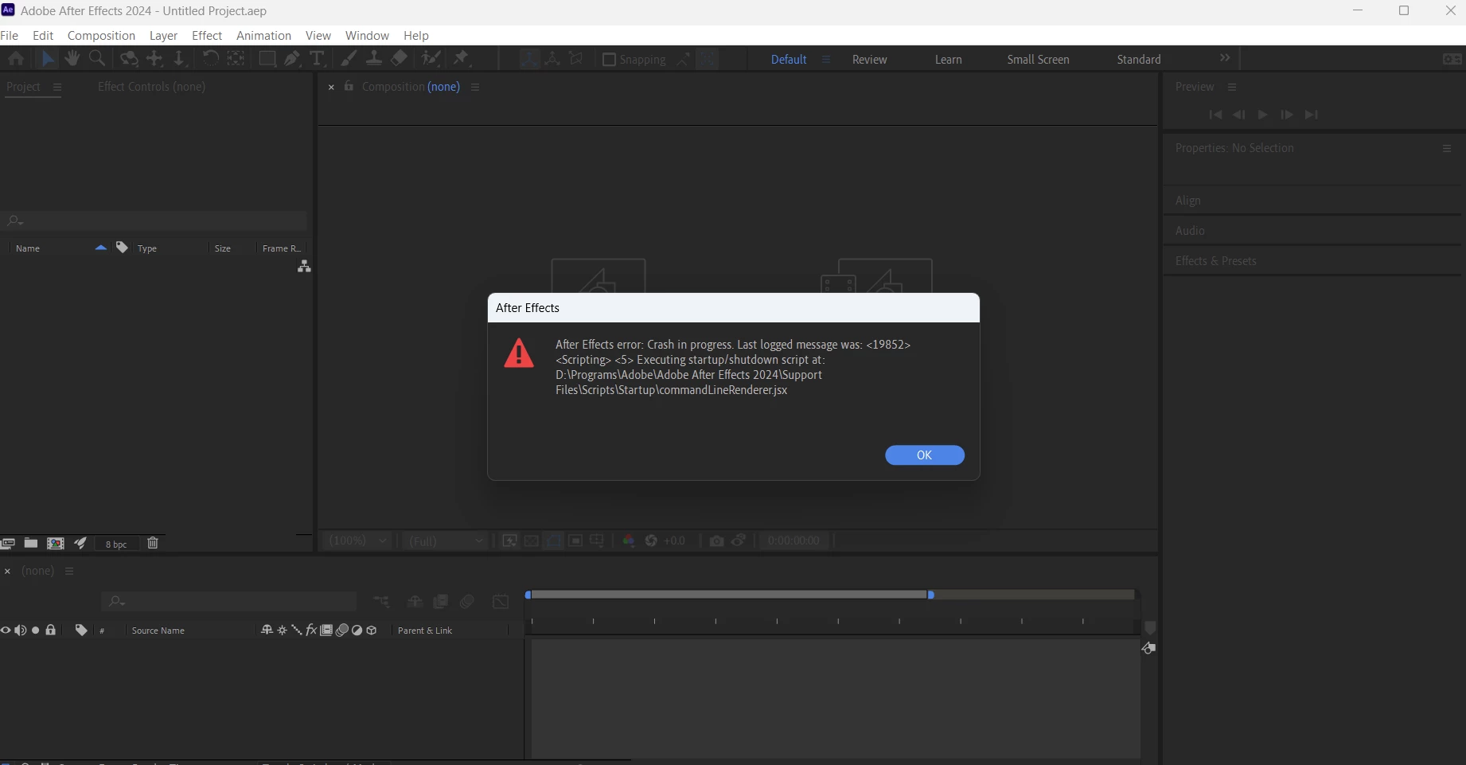
Task: Create a new folder in Project panel
Action: [31, 543]
